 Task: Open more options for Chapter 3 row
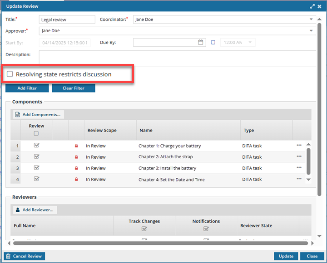coord(299,167)
